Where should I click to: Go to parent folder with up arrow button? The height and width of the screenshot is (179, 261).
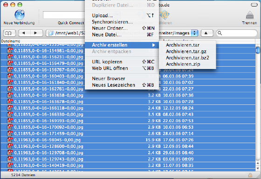pos(207,33)
